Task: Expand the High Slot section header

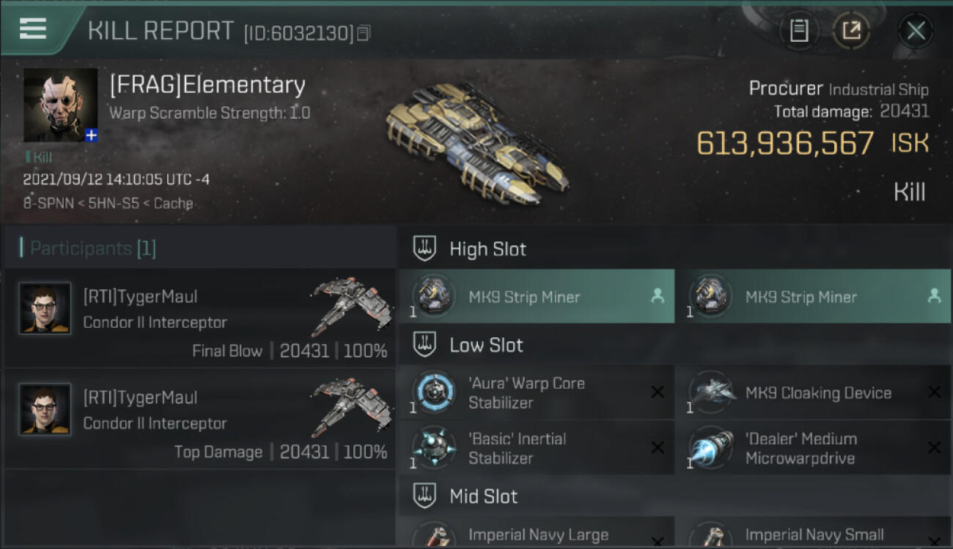Action: pos(675,249)
